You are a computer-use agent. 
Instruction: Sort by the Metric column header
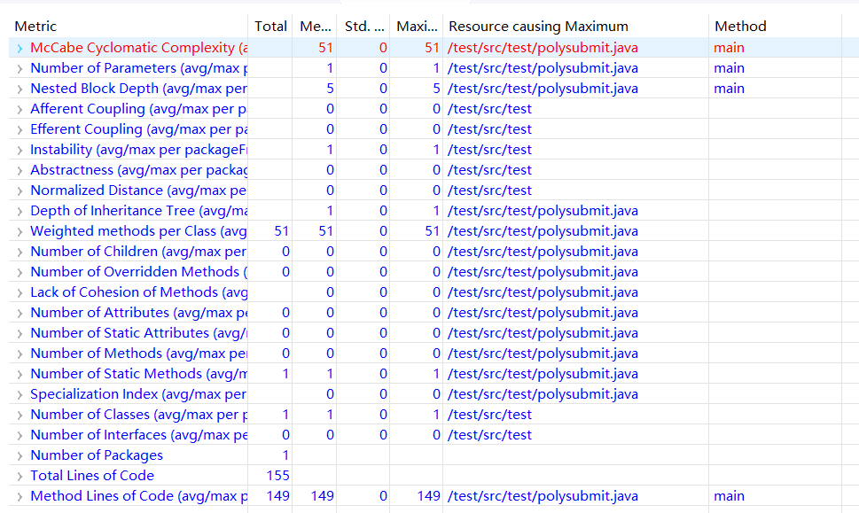(x=129, y=27)
